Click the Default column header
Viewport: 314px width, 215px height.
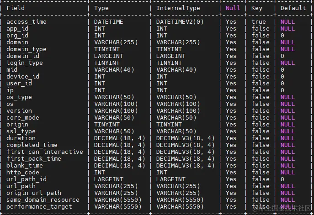pyautogui.click(x=293, y=8)
